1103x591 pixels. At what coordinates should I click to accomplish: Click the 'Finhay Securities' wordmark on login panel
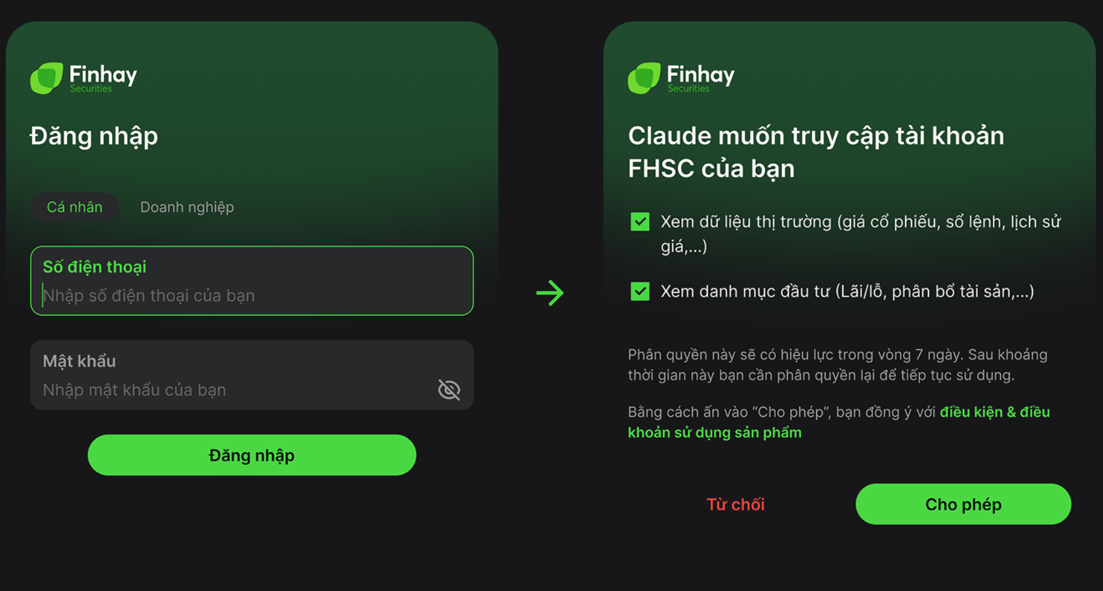tap(103, 78)
